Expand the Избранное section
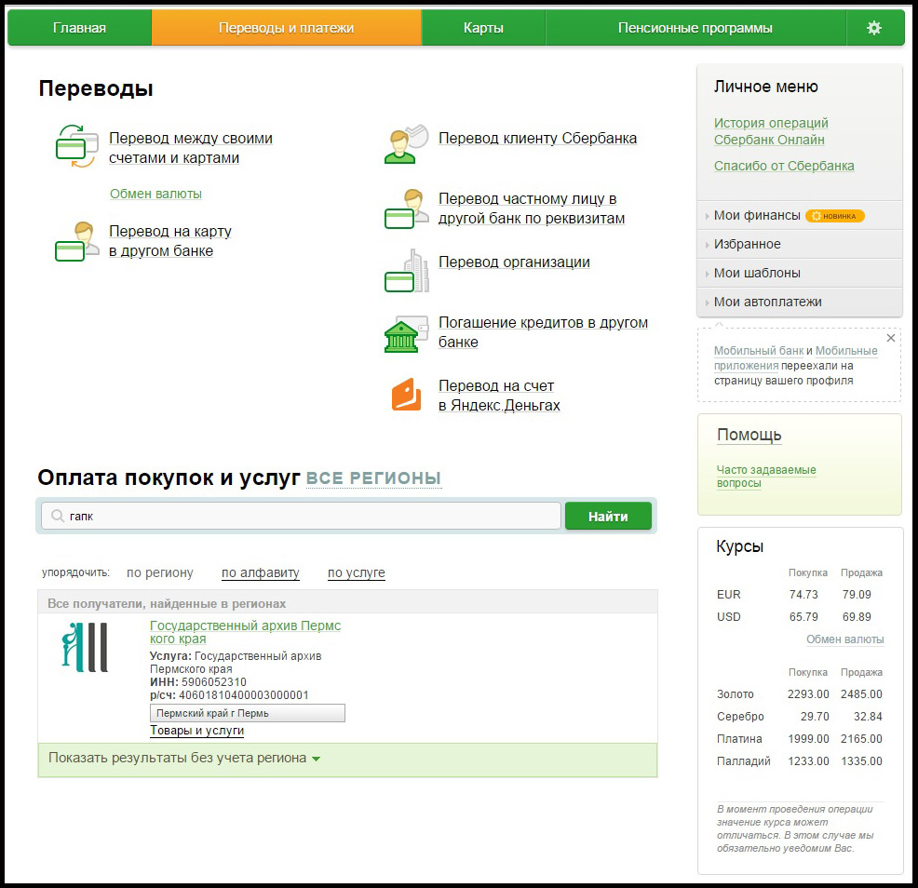Screen dimensions: 918x888 (x=747, y=244)
